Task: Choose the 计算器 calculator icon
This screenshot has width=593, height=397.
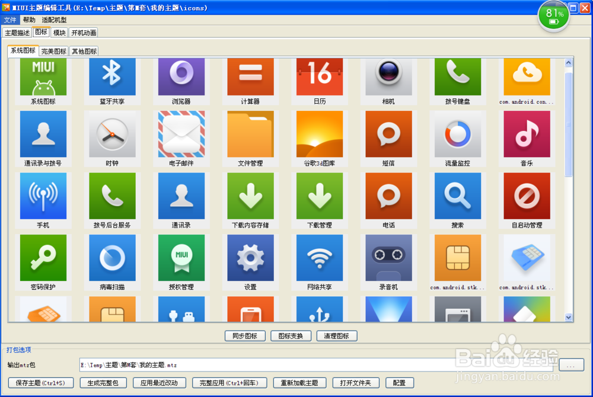Action: pyautogui.click(x=250, y=76)
